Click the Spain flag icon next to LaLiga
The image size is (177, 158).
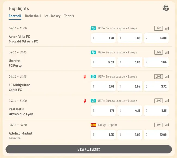(93, 125)
